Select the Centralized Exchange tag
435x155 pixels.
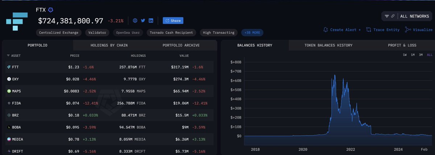coord(59,33)
